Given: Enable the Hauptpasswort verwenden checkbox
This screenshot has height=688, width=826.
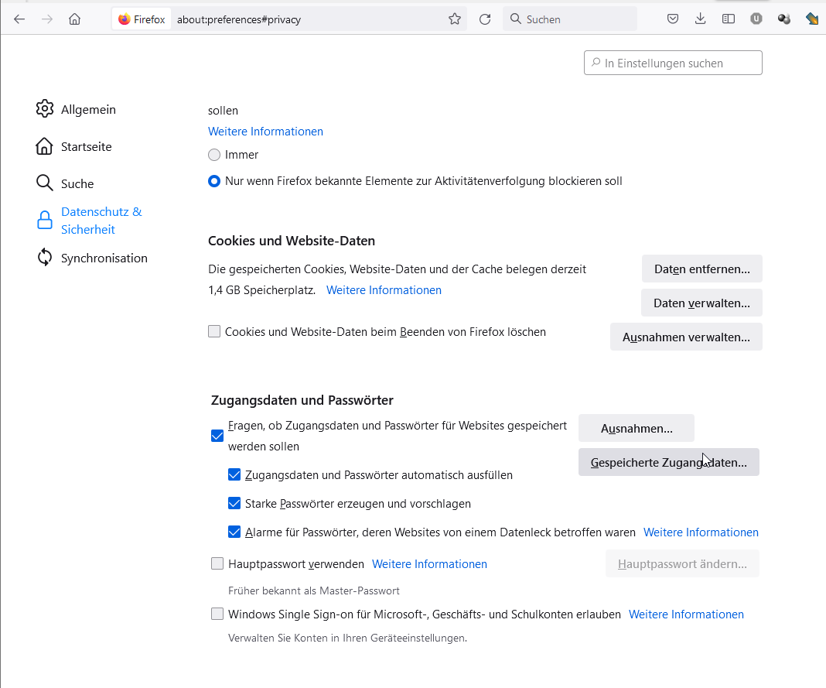Looking at the screenshot, I should pos(217,564).
